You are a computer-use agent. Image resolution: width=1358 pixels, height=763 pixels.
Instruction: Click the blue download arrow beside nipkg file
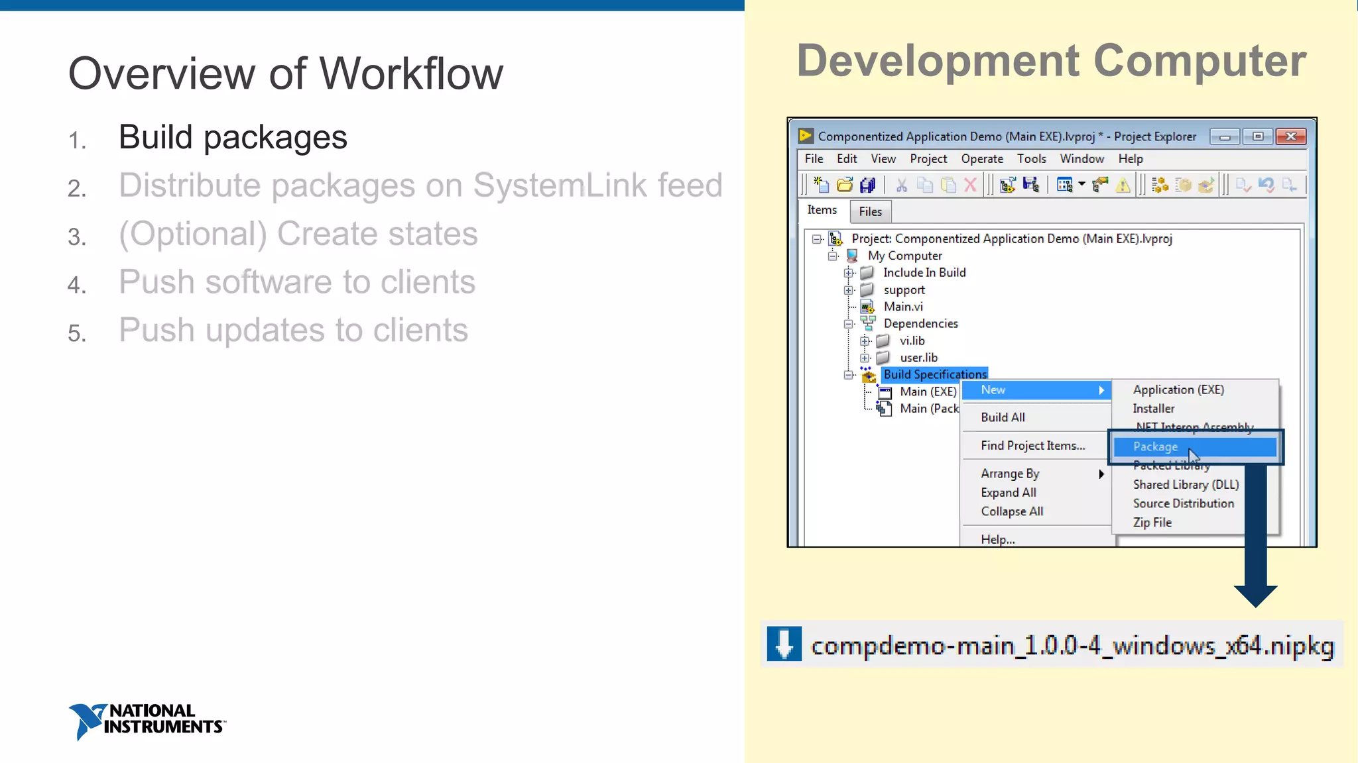(784, 644)
